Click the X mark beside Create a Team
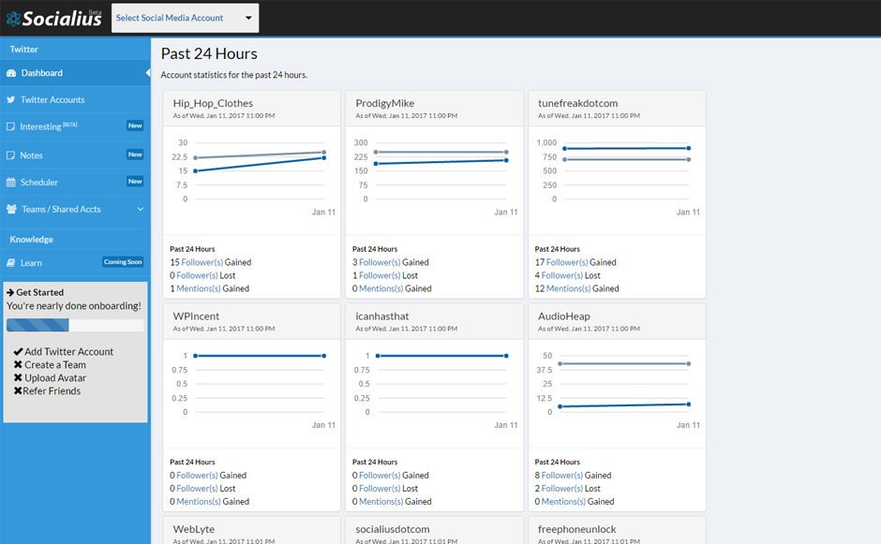 (18, 365)
